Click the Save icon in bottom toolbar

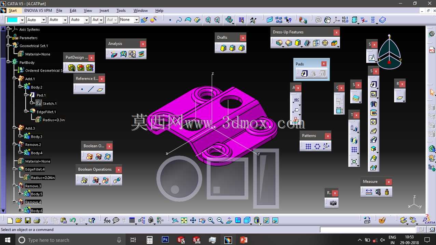point(28,221)
